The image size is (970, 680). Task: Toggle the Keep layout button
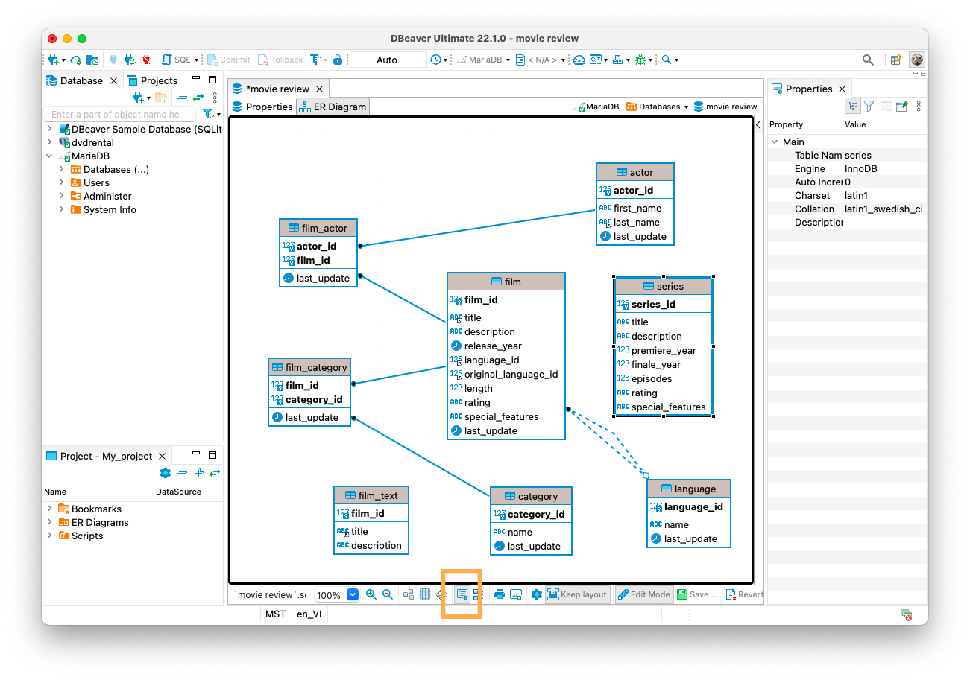pos(577,594)
